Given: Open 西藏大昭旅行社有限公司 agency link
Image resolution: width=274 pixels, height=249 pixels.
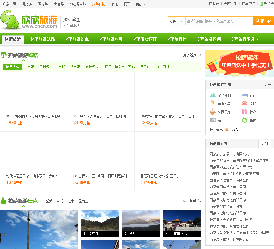Looking at the screenshot, I should coord(228,187).
